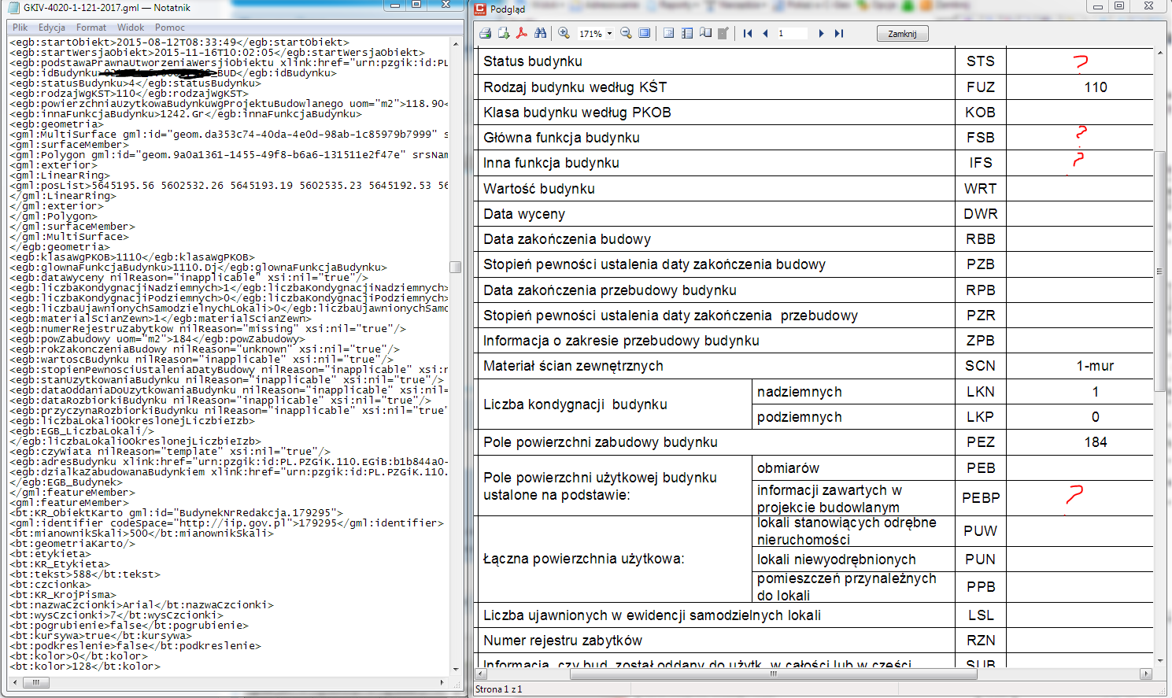1172x698 pixels.
Task: Open the Edycja menu in Notatnik
Action: pyautogui.click(x=52, y=28)
